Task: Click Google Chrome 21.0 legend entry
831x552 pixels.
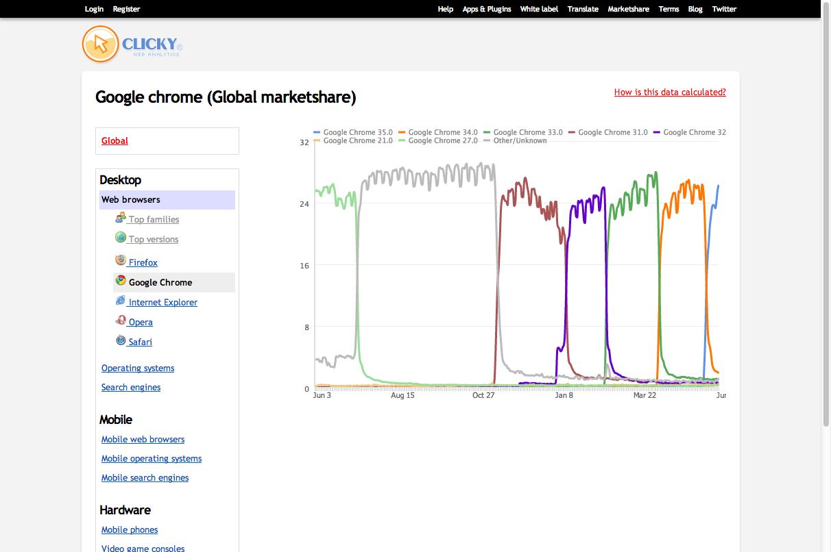Action: click(353, 140)
